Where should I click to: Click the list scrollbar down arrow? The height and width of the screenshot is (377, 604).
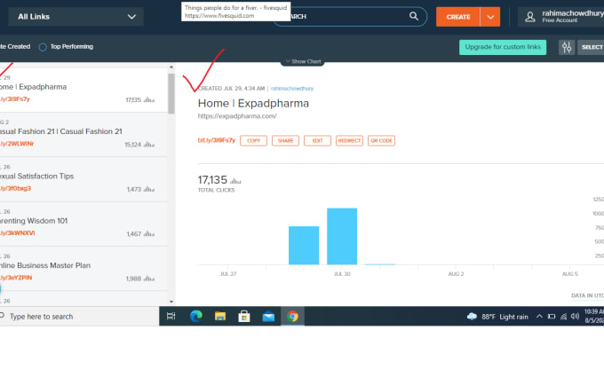(171, 302)
